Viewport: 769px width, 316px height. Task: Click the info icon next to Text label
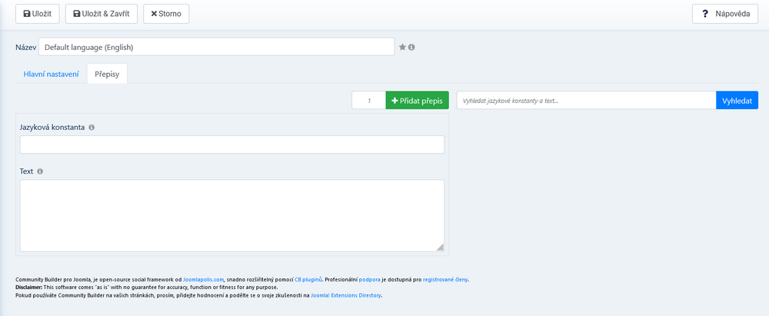(40, 171)
